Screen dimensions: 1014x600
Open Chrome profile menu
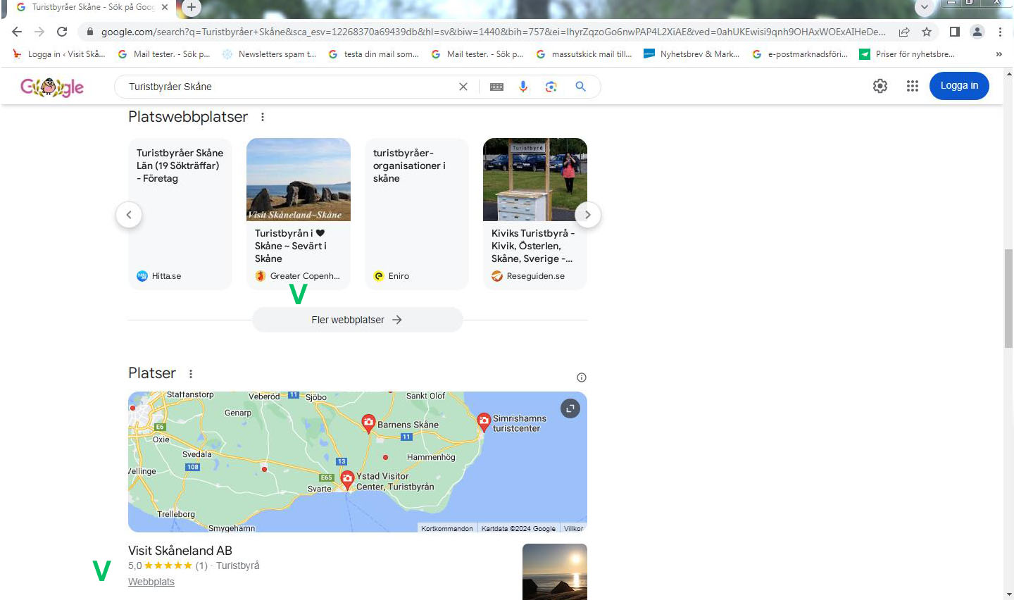click(x=977, y=32)
